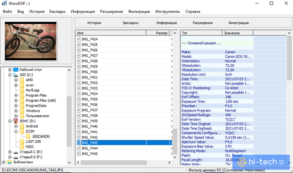Viewport: 293px width, 173px height.
Task: Click the Расширения toolbar button
Action: coord(203,23)
